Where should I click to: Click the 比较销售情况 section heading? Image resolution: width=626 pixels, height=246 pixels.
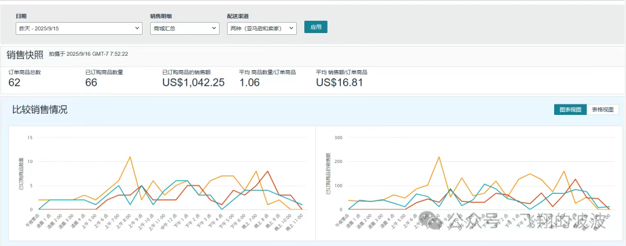(40, 110)
